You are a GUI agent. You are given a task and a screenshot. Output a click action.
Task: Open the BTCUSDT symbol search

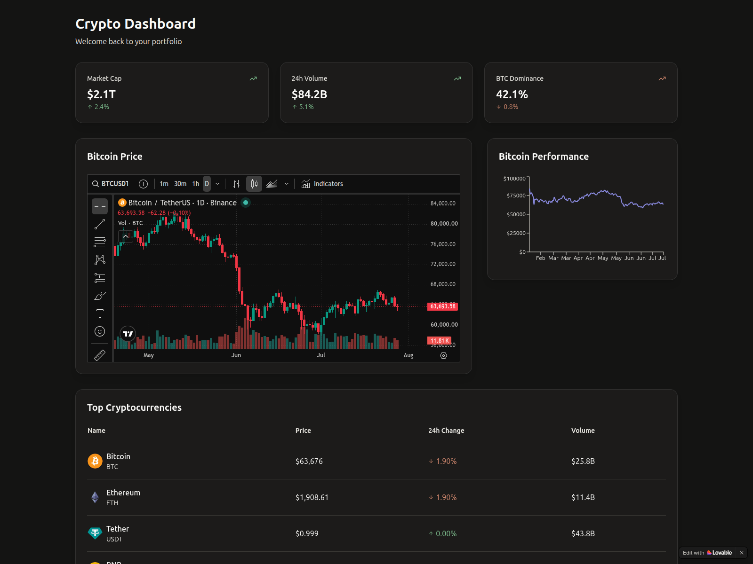tap(111, 184)
